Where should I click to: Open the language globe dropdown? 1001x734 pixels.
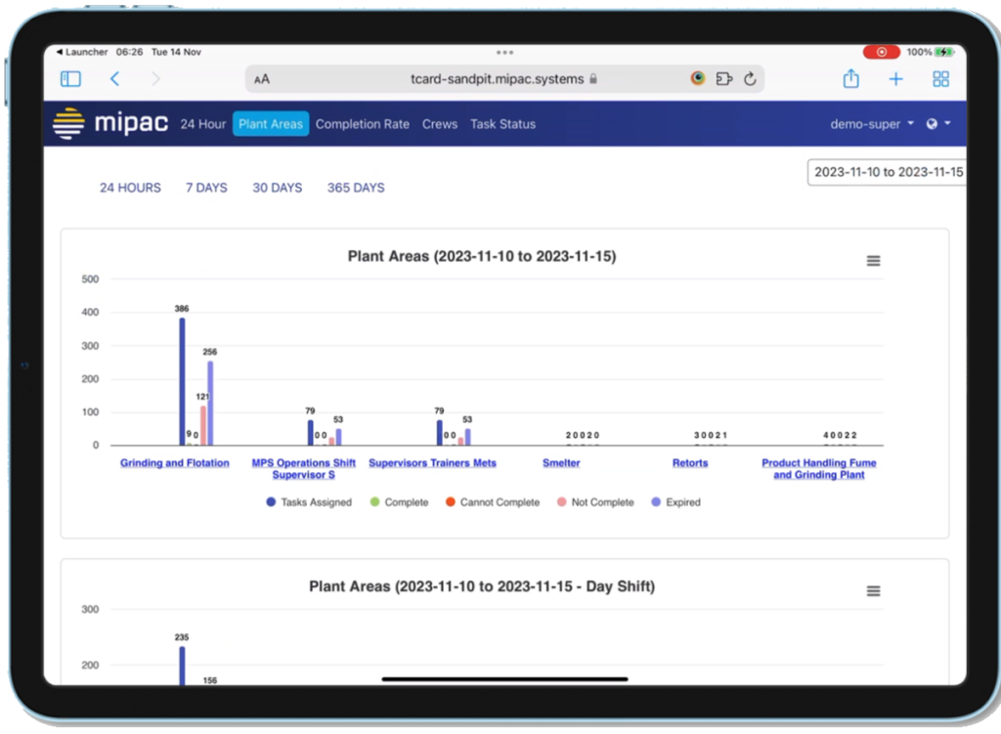click(932, 123)
